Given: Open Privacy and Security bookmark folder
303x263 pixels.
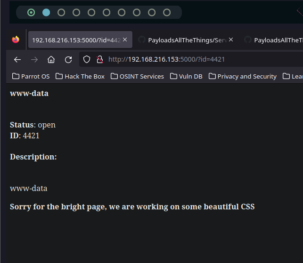Looking at the screenshot, I should tap(243, 76).
